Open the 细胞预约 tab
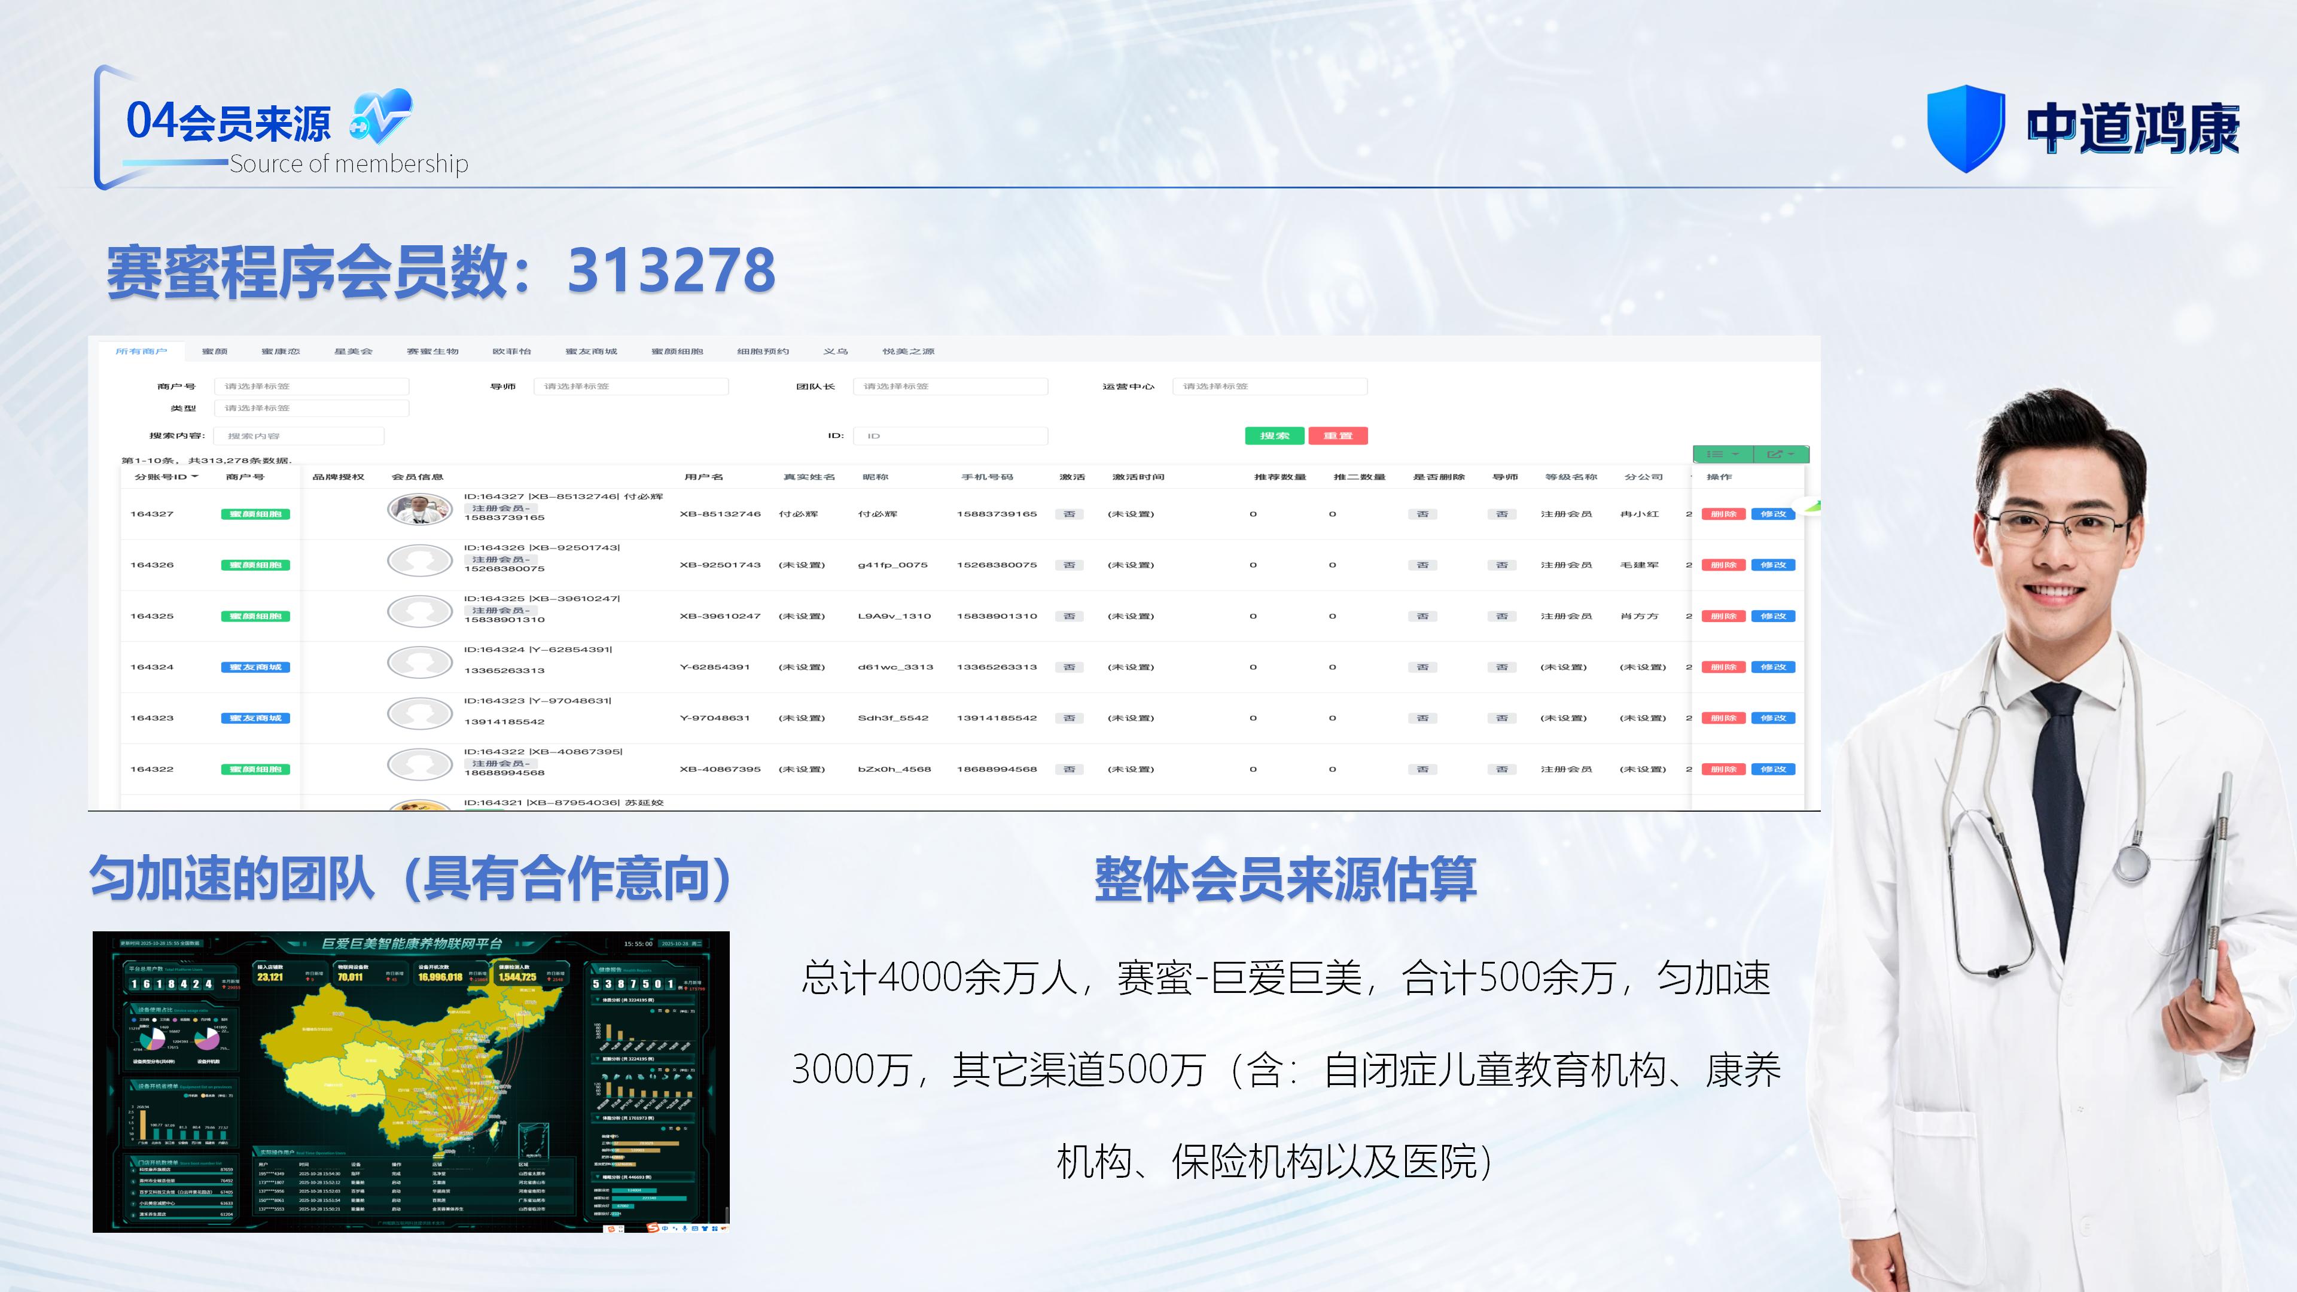Image resolution: width=2297 pixels, height=1292 pixels. pyautogui.click(x=763, y=351)
